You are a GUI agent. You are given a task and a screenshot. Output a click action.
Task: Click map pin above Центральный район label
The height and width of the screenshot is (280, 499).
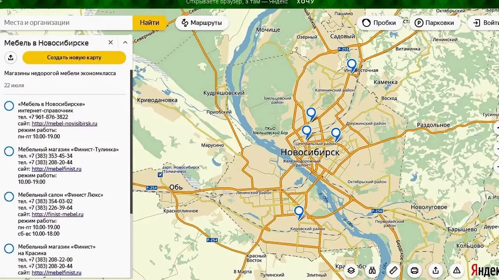[307, 132]
